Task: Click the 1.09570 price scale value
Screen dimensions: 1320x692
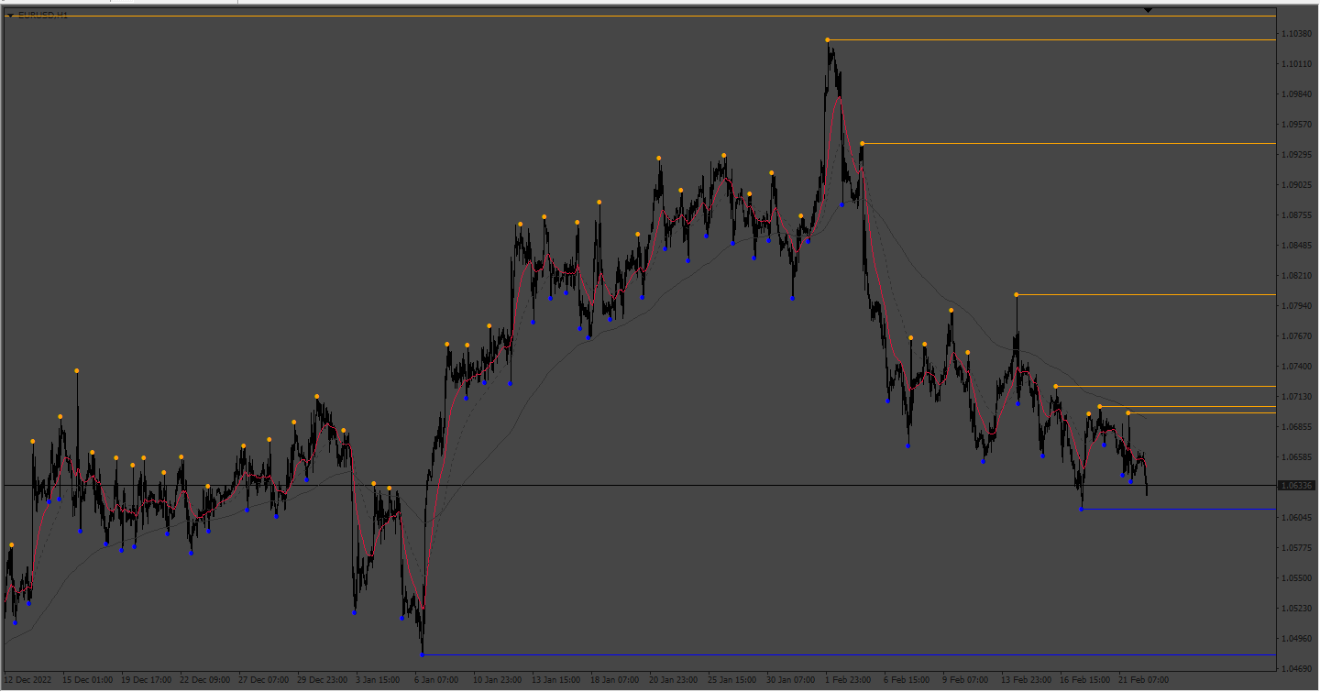Action: point(1296,125)
